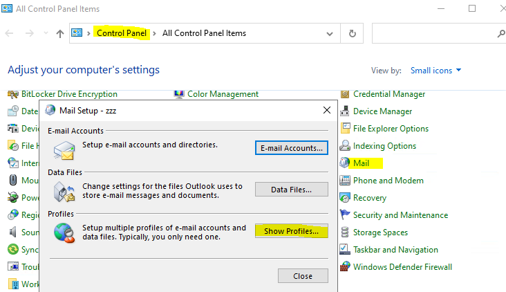506x292 pixels.
Task: Click the Data Files icon in dialog
Action: [x=64, y=192]
